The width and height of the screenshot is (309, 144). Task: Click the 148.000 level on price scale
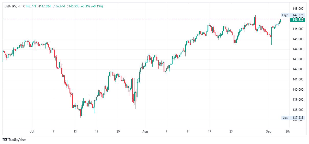tap(298, 8)
